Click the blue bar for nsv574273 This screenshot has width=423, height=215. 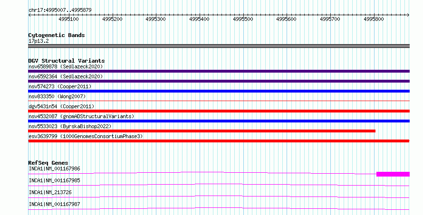pos(219,91)
